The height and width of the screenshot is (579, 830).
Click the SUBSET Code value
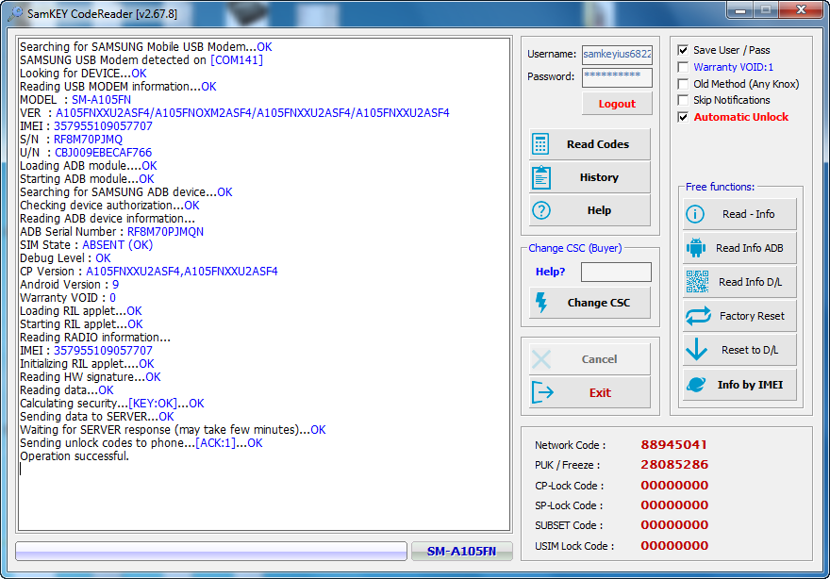point(674,525)
